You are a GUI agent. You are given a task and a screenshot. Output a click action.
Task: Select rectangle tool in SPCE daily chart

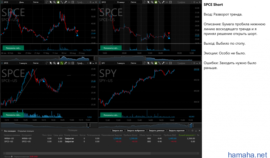[x=73, y=2]
